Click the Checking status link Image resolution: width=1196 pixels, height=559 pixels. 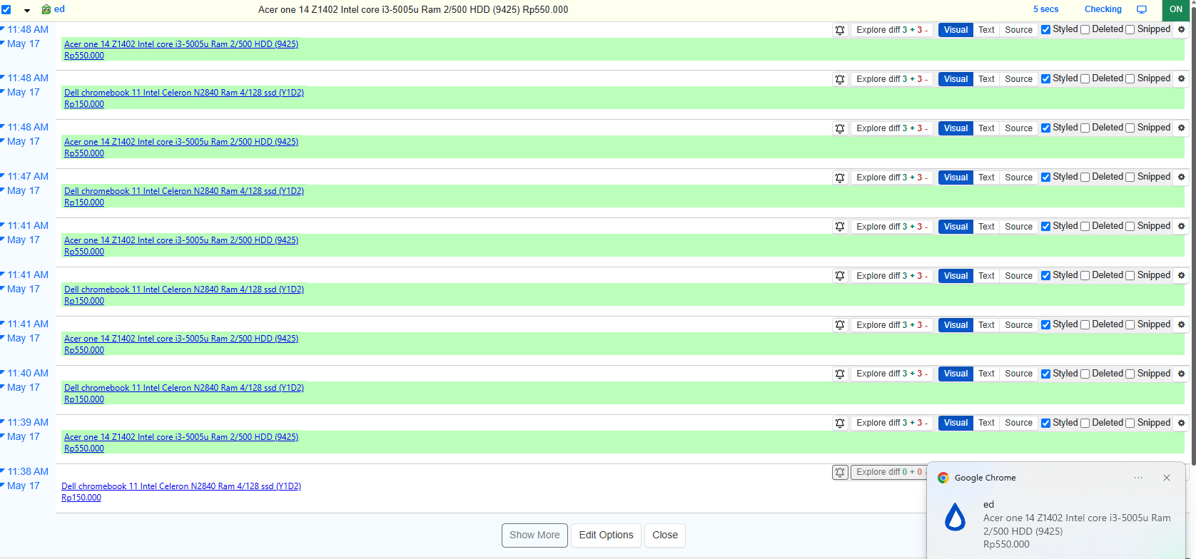coord(1103,9)
